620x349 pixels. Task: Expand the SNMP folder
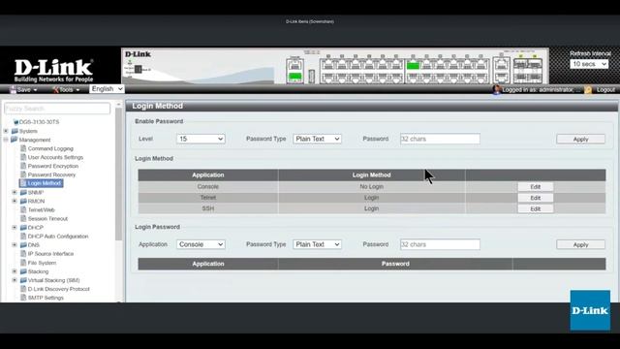(15, 192)
